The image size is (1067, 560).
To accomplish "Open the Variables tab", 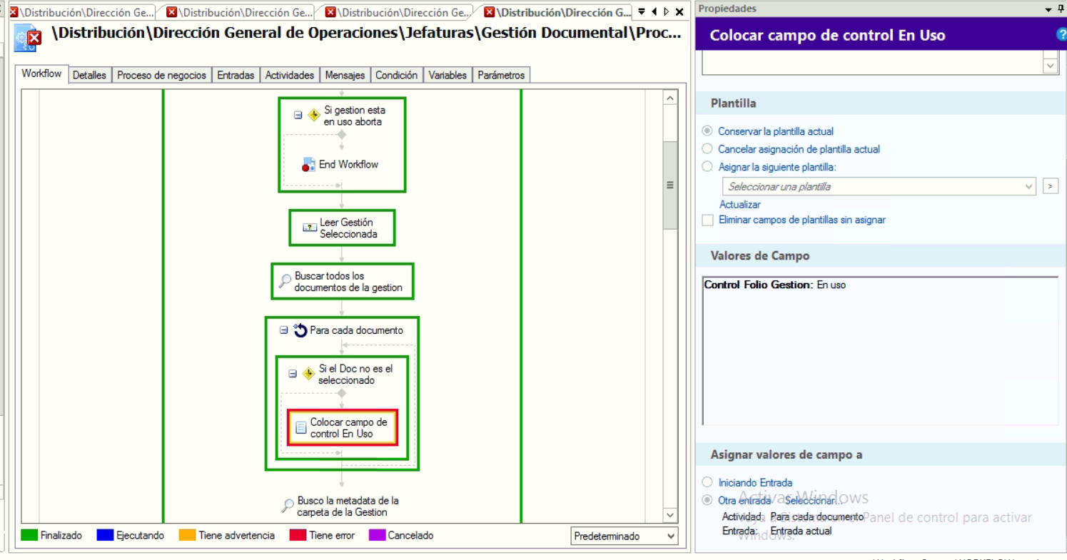I will 447,75.
